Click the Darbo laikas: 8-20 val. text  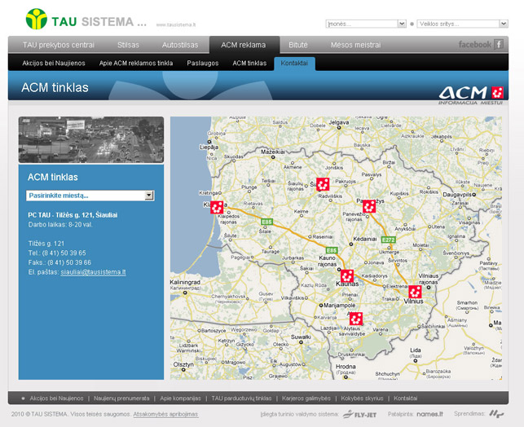click(x=60, y=225)
